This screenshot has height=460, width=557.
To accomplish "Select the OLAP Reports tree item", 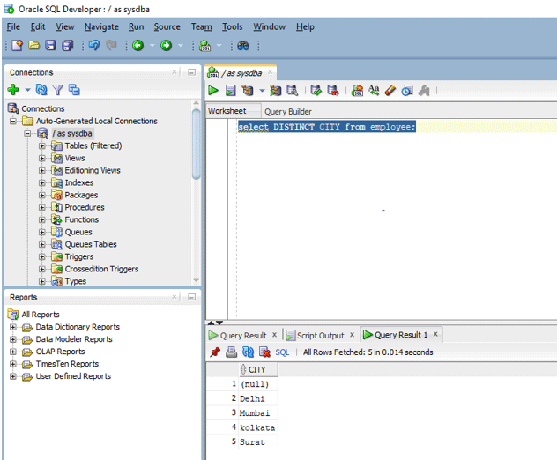I will click(60, 352).
